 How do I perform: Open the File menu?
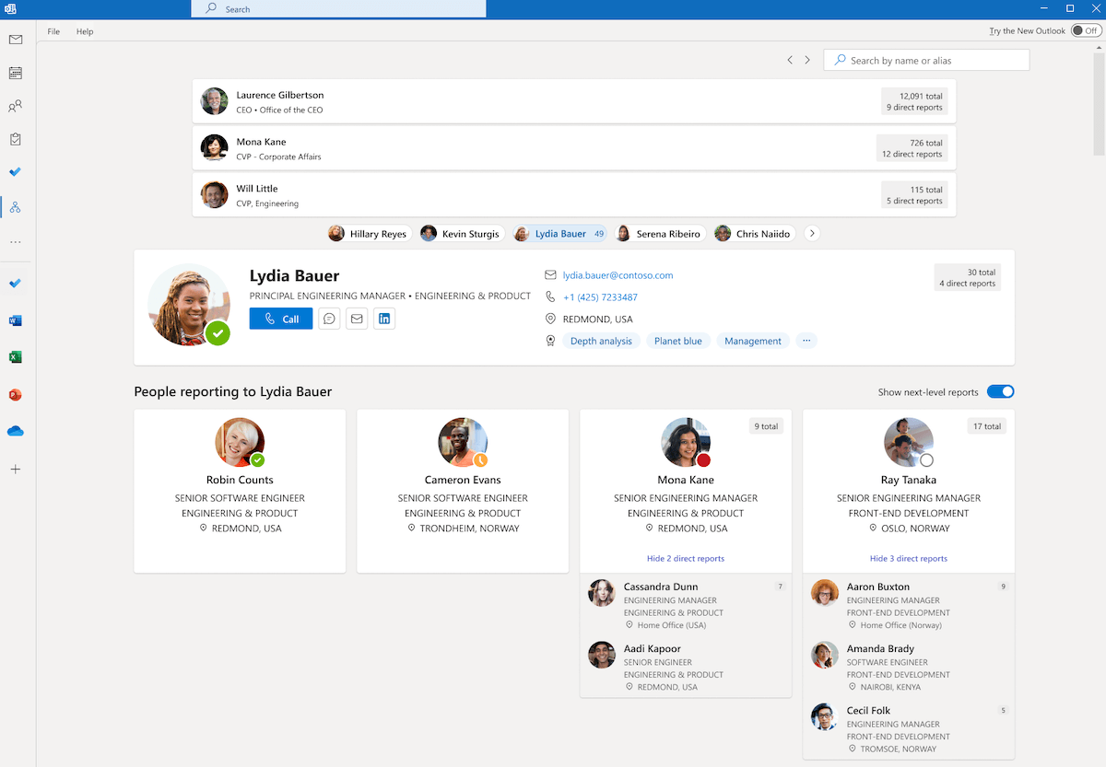[53, 30]
